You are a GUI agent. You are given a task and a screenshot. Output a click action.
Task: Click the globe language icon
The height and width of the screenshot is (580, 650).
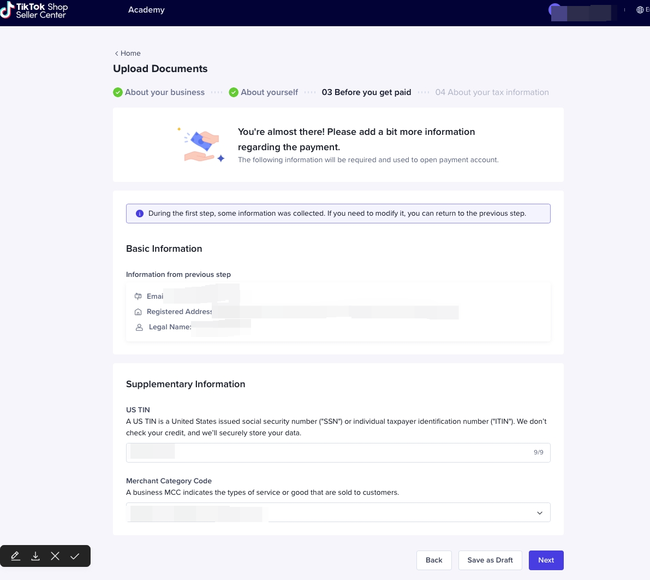tap(640, 10)
